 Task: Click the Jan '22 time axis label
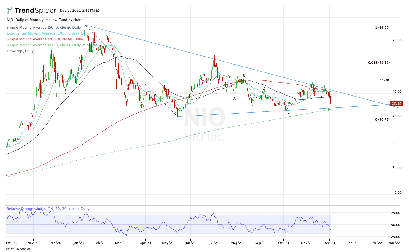[353, 243]
